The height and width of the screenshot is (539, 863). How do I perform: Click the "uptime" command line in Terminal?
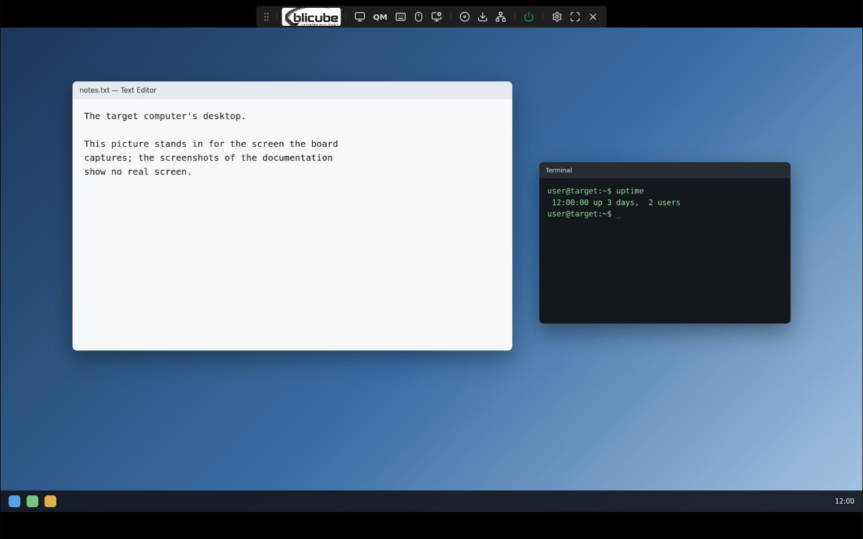point(595,191)
